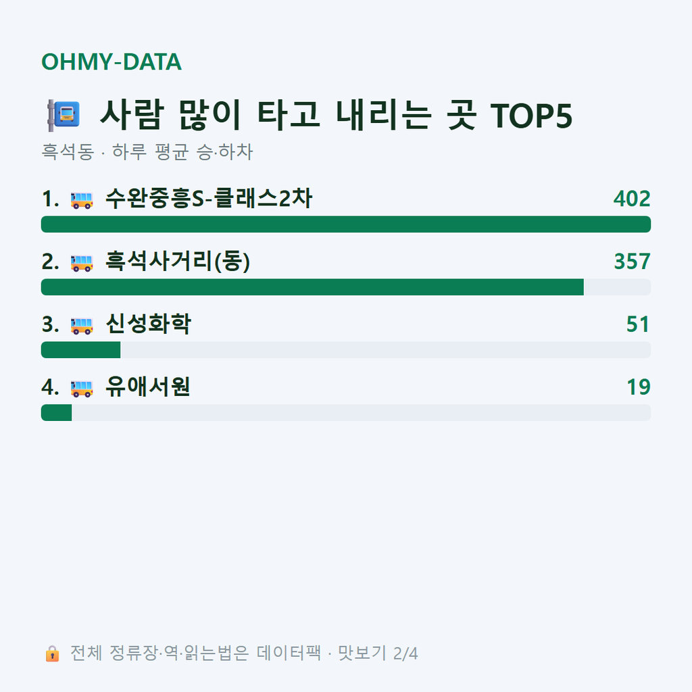Click the 수완중흥S-클래스2차 stop name
Screen dimensions: 692x692
pos(209,198)
